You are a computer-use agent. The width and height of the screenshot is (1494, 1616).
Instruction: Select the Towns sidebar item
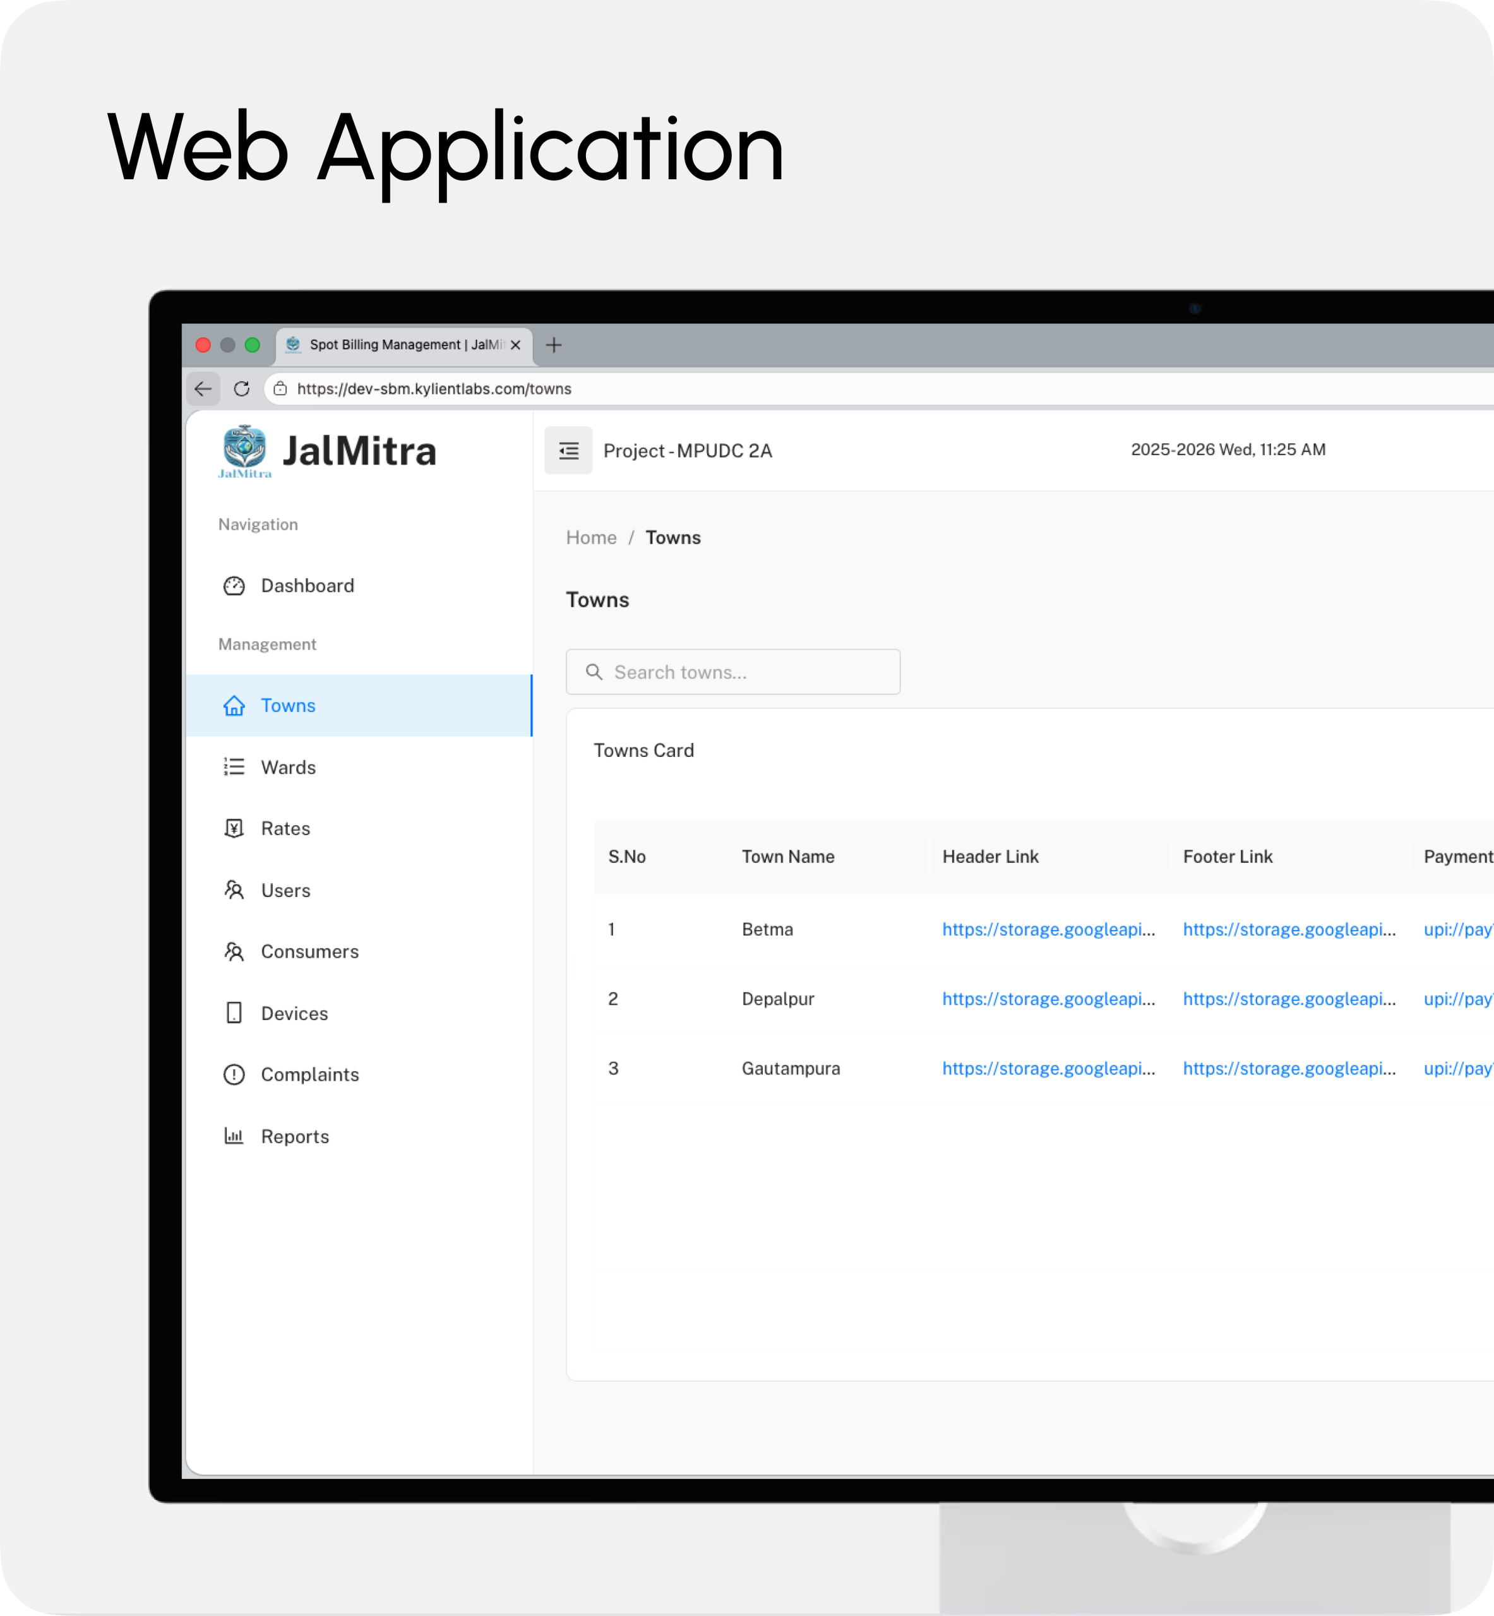[x=359, y=705]
